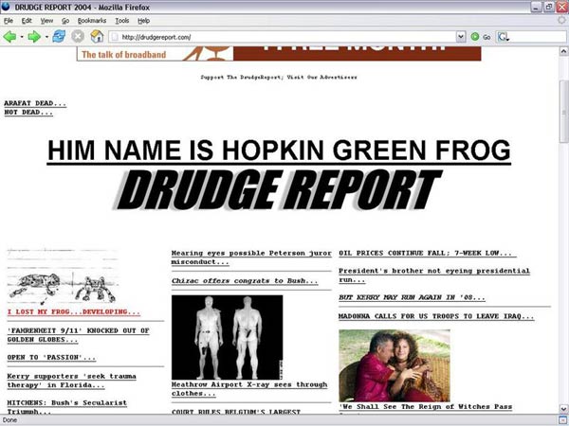Open the Edit menu
The image size is (569, 426).
(x=27, y=21)
